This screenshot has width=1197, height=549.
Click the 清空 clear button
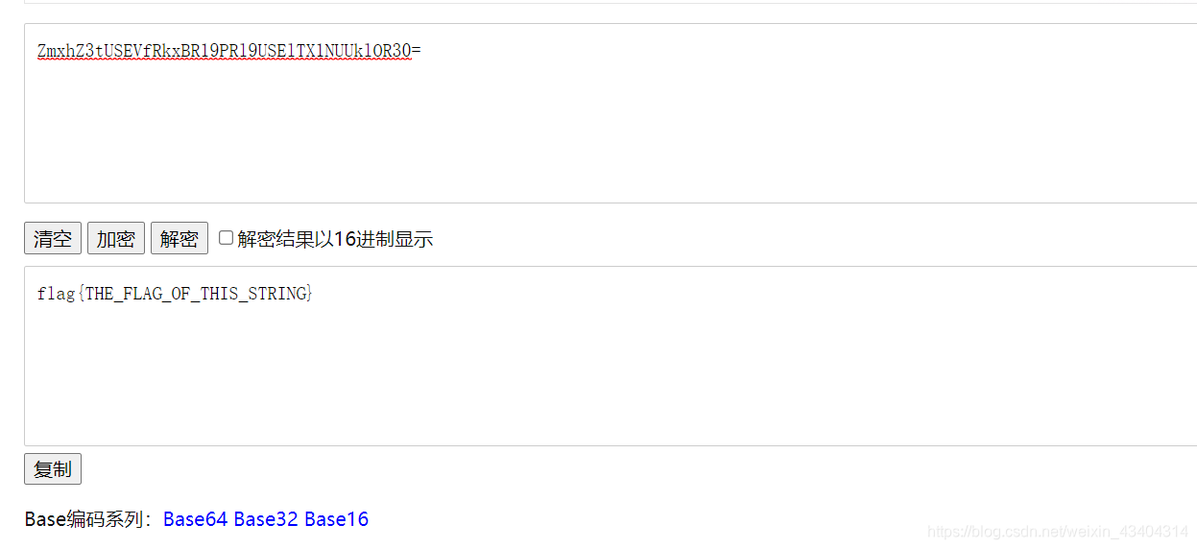coord(53,238)
